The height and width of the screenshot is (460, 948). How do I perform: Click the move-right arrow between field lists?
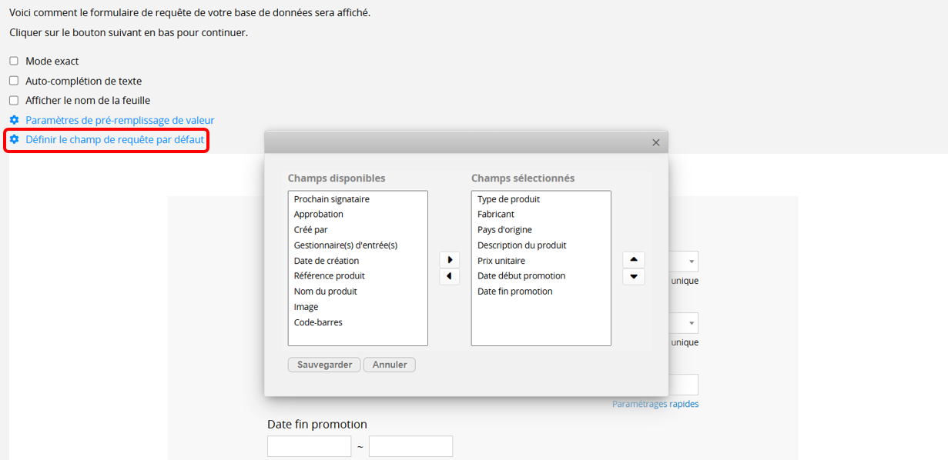(449, 260)
